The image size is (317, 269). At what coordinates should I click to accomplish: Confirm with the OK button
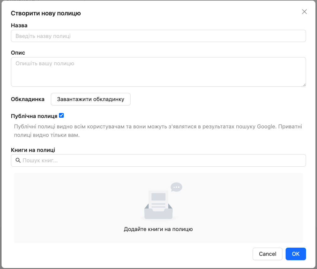296,254
